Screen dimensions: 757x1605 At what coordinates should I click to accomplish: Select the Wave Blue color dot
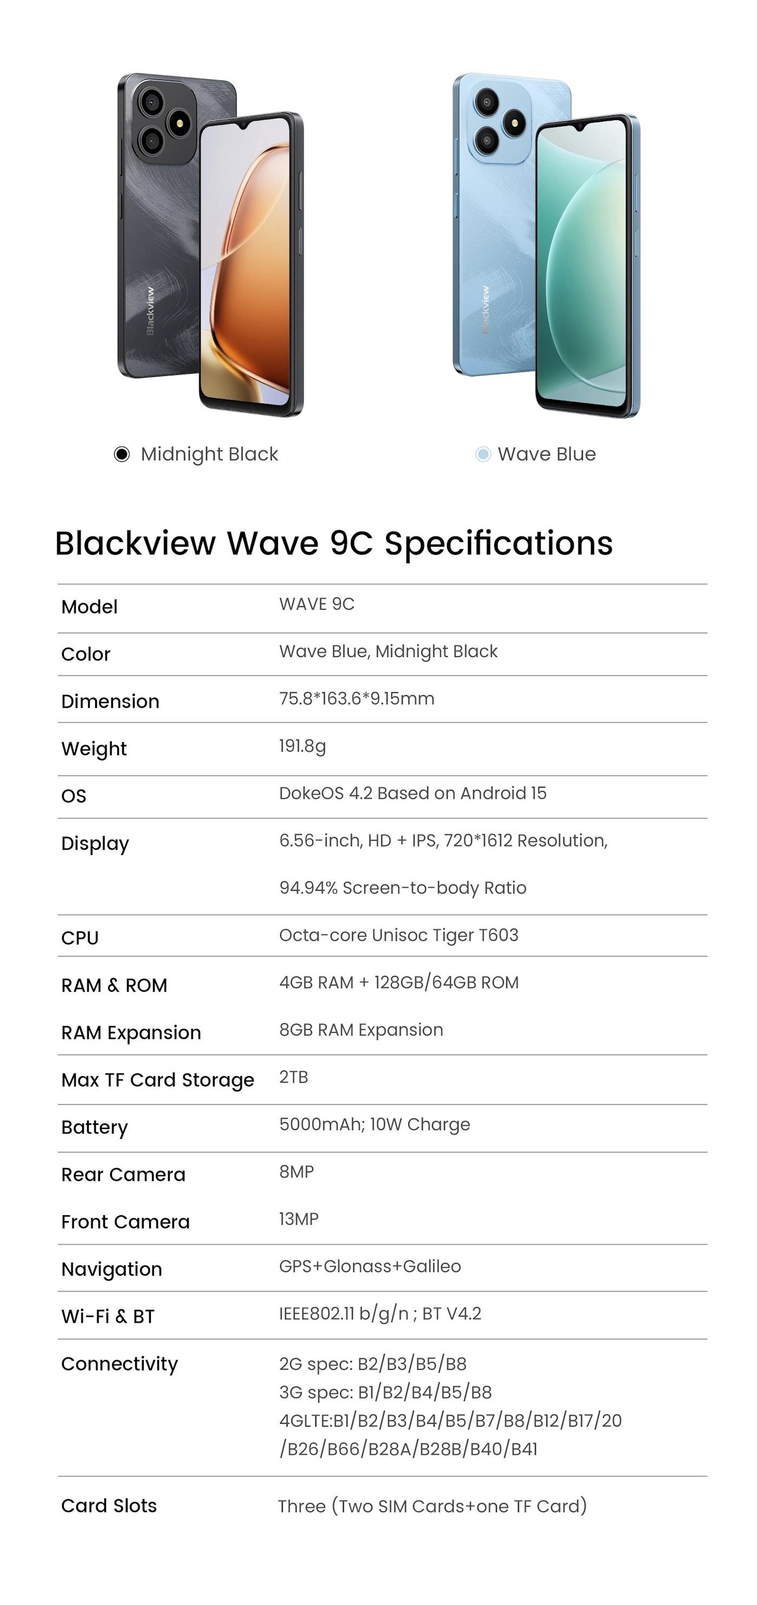pos(483,454)
